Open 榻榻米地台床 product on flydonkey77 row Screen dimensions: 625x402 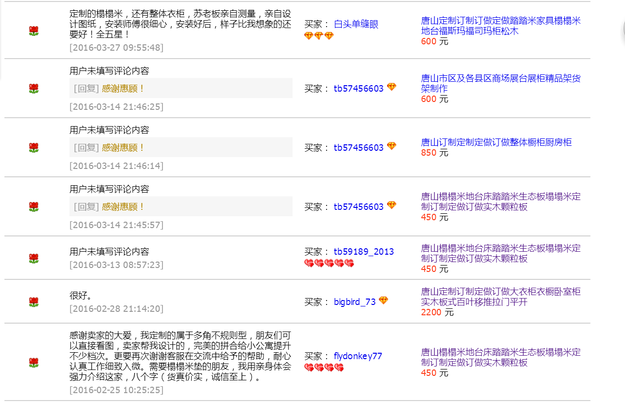[501, 358]
